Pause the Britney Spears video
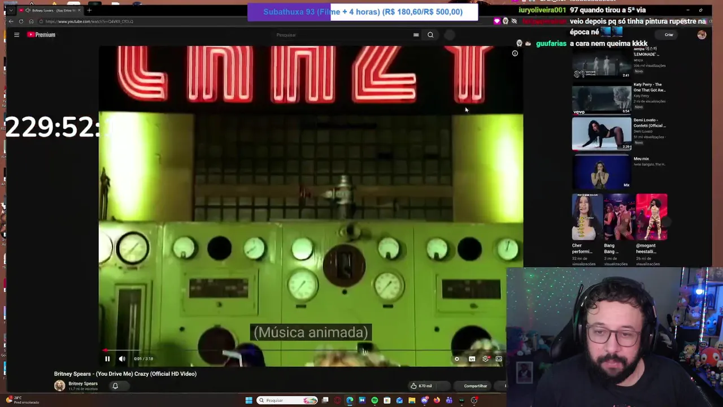 click(107, 358)
